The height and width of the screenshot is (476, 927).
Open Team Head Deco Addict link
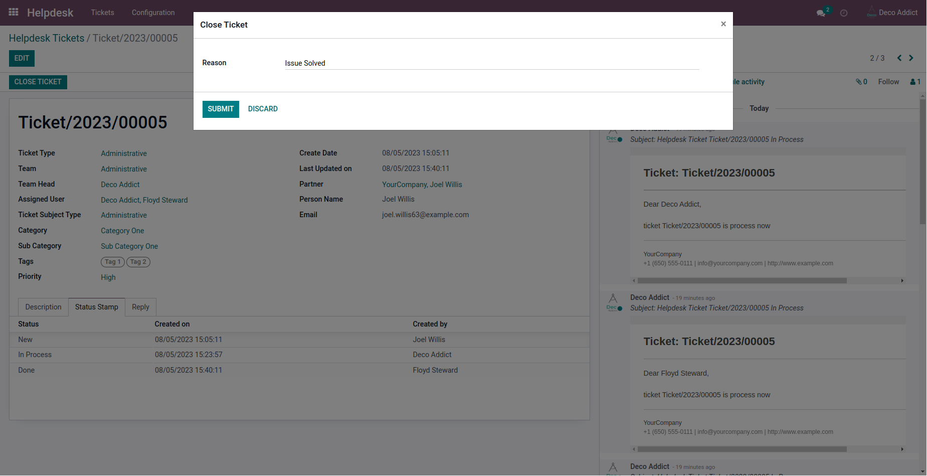click(120, 185)
